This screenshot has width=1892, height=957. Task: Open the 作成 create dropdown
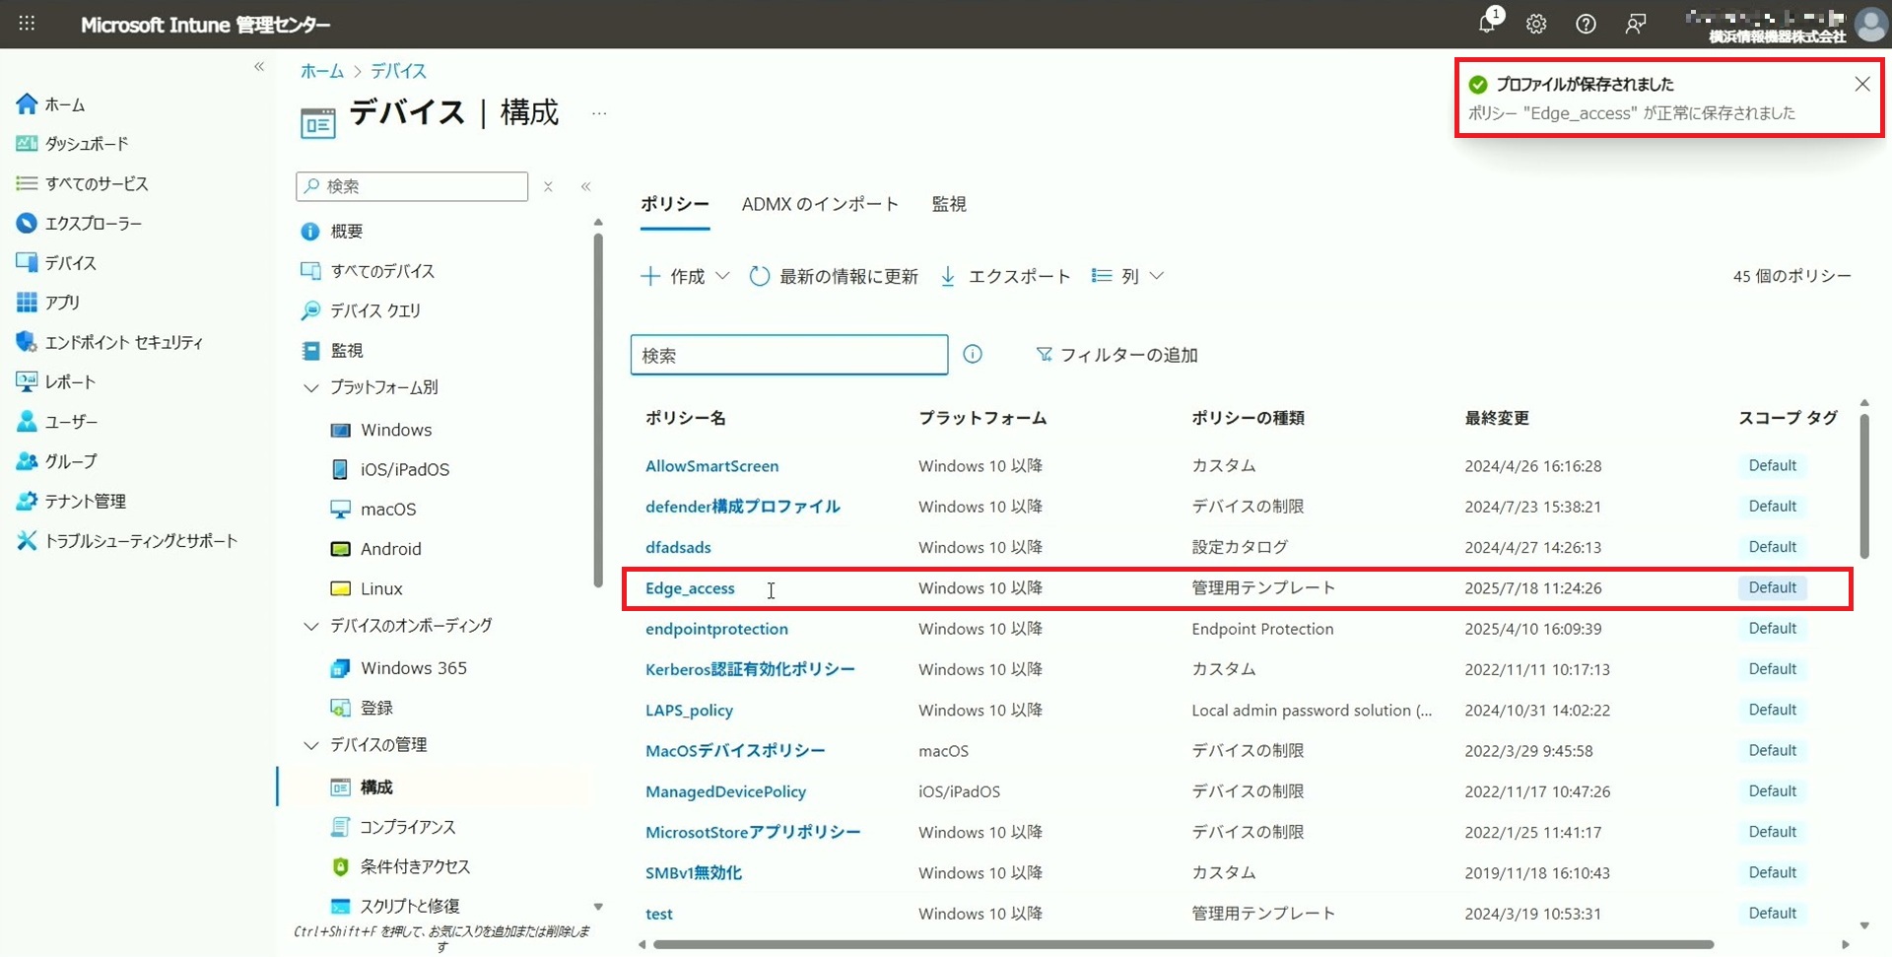coord(686,276)
